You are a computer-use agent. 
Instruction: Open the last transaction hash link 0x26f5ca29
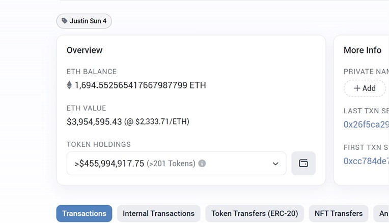click(x=366, y=124)
